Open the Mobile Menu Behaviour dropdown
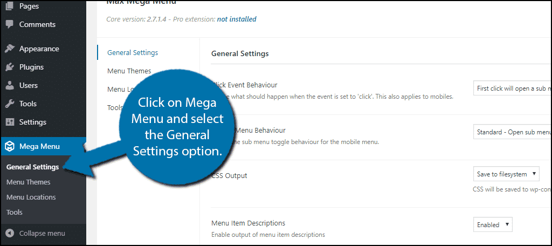 point(512,131)
